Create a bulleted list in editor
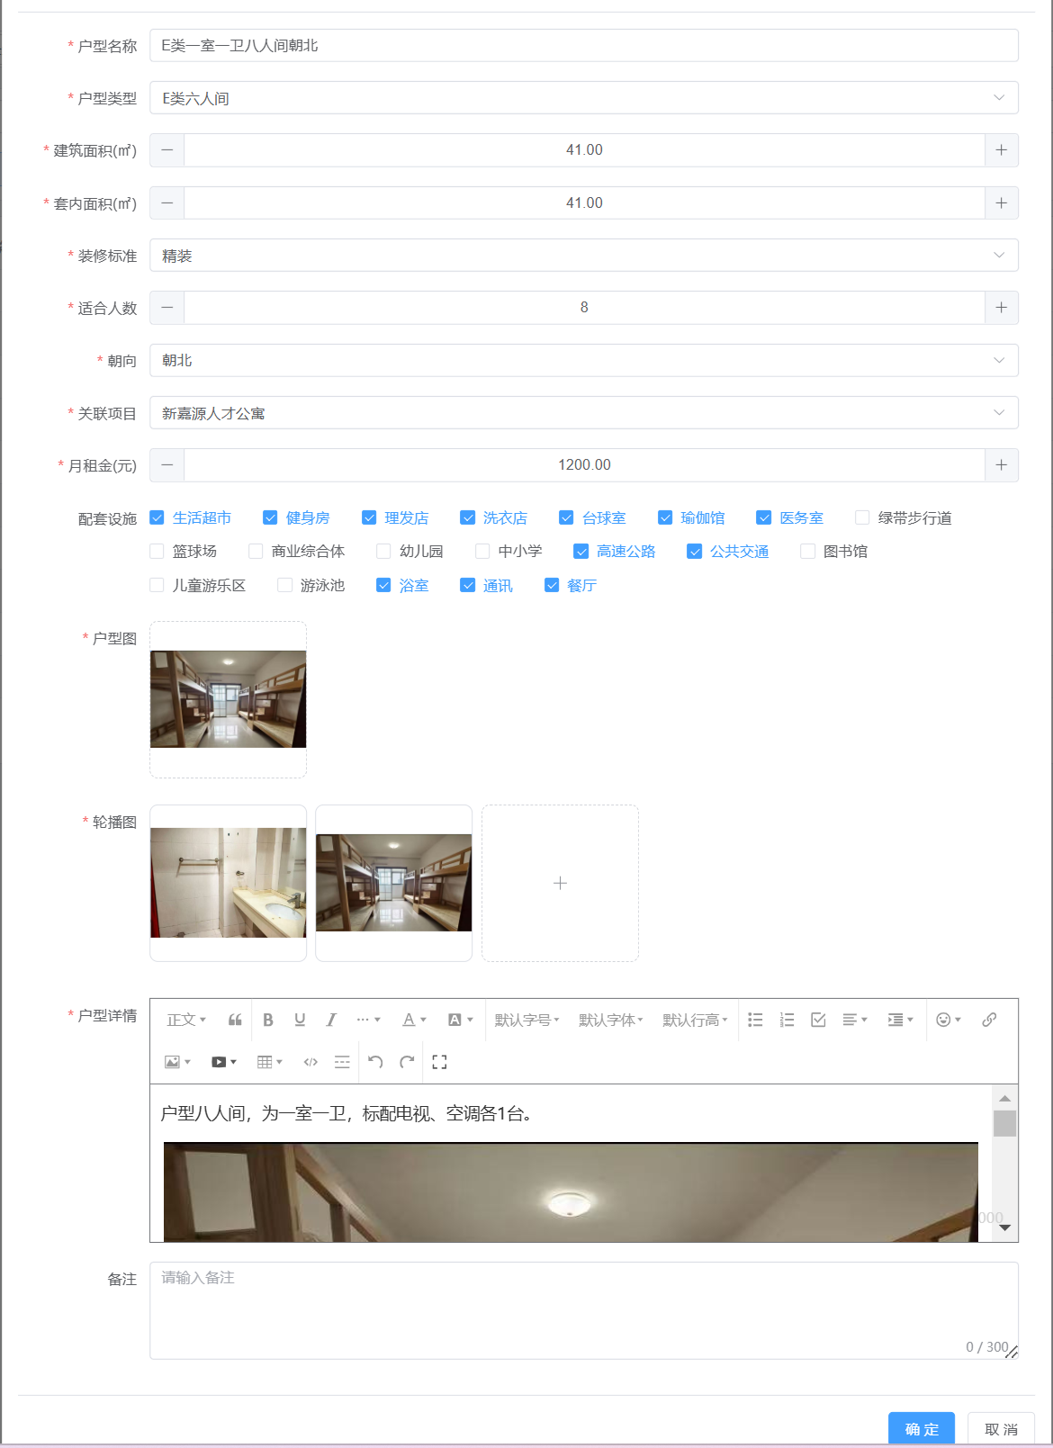The image size is (1053, 1448). tap(755, 1020)
